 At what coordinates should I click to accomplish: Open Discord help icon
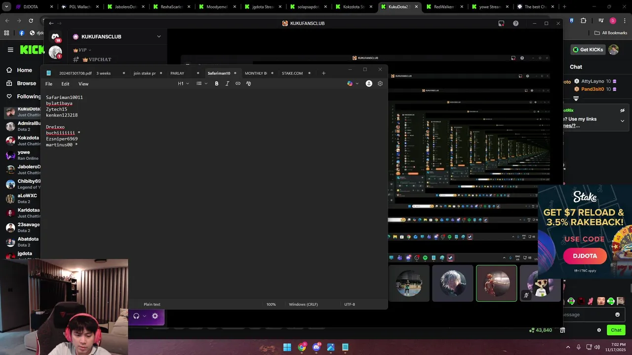coord(515,23)
